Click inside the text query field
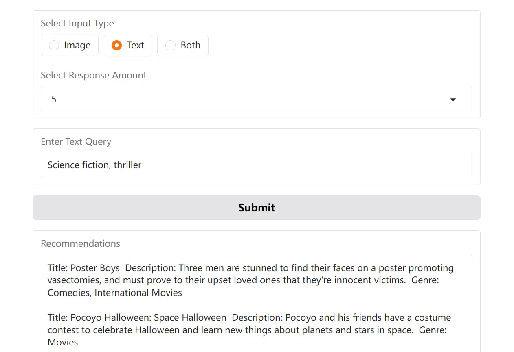This screenshot has width=514, height=352. click(x=256, y=165)
